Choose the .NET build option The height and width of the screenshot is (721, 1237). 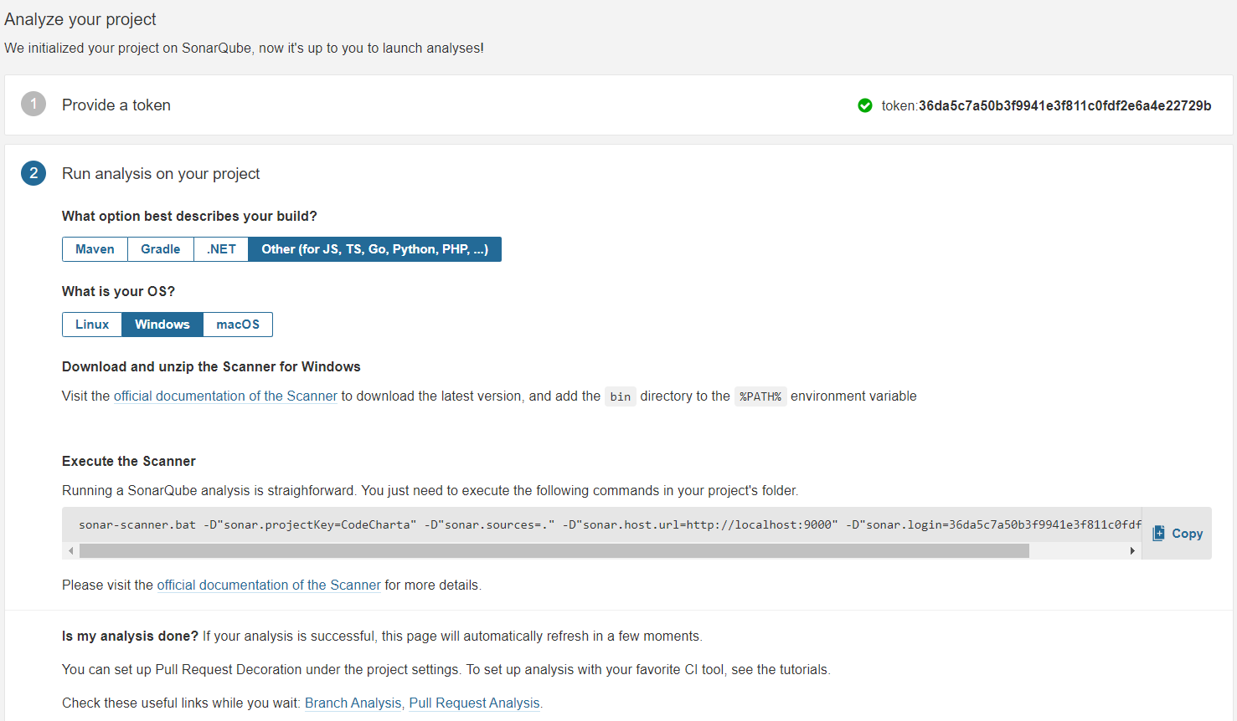[x=221, y=249]
